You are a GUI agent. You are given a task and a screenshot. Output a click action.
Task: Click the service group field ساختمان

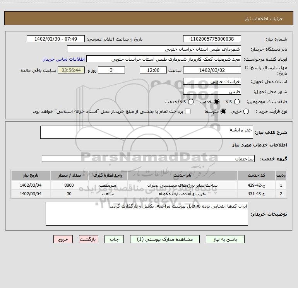[148, 158]
